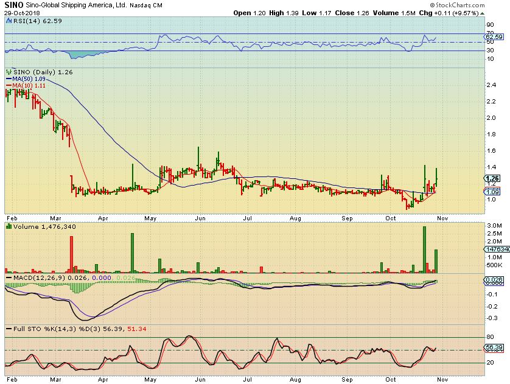Image resolution: width=510 pixels, height=384 pixels.
Task: Click the red MA(10) legend line marker
Action: pyautogui.click(x=9, y=86)
